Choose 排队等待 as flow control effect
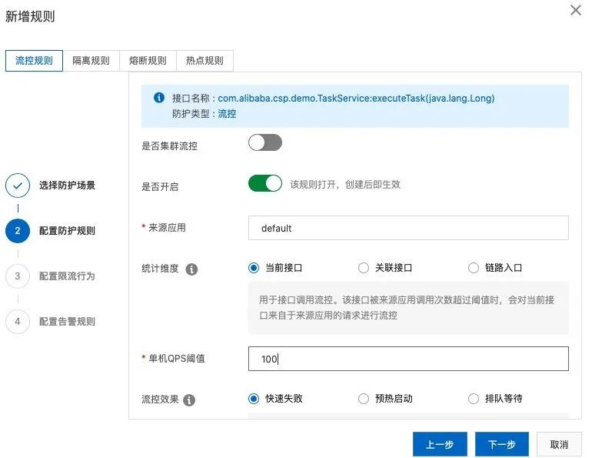 coord(474,399)
